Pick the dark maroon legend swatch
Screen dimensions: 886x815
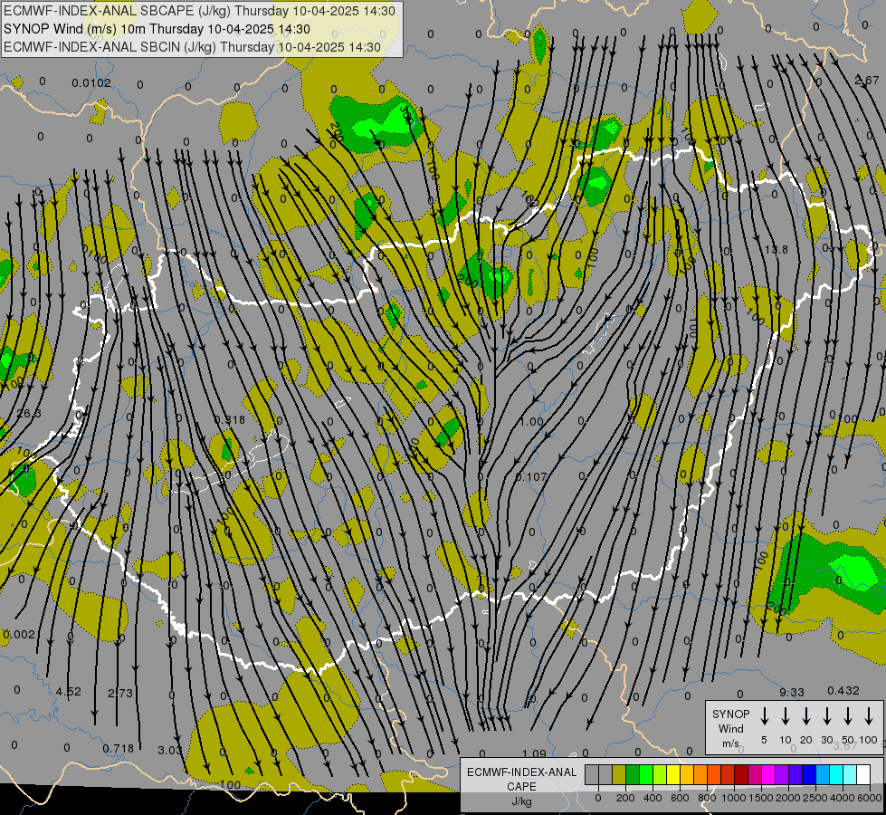pyautogui.click(x=741, y=774)
